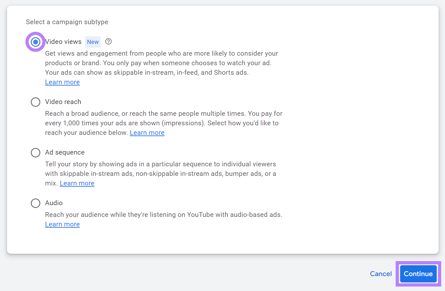The width and height of the screenshot is (445, 291).
Task: Enable the Audio campaign subtype option
Action: click(x=35, y=203)
